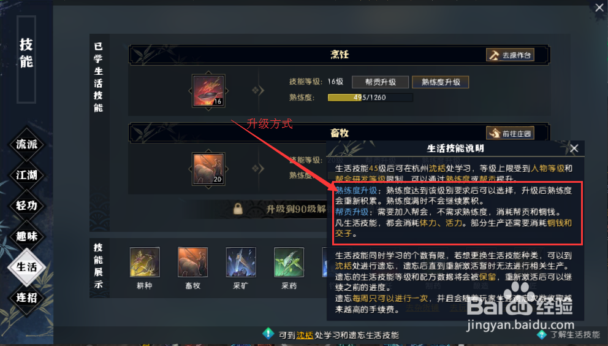Viewport: 608px width, 346px height.
Task: Select the 采药 herb gathering icon
Action: (x=289, y=262)
